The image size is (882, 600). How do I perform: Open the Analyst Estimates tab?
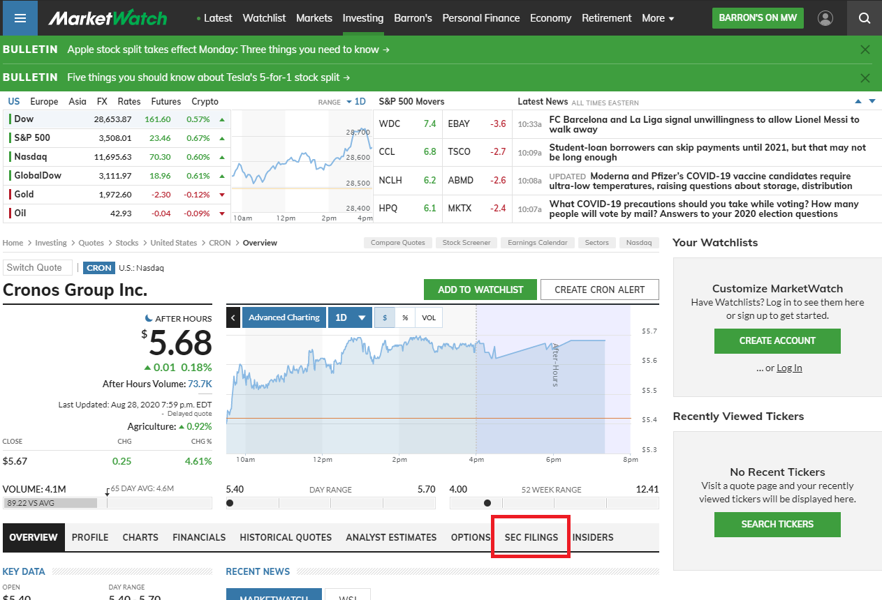[x=391, y=537]
